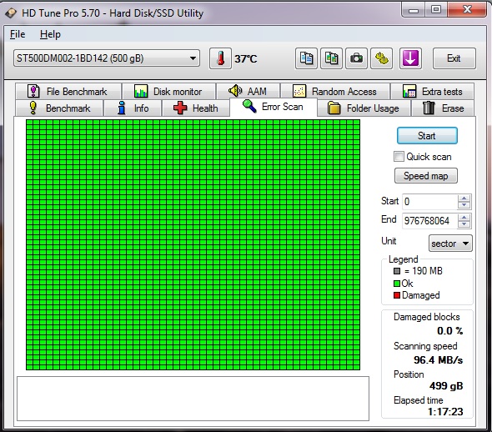Open the Unit sector dropdown

pos(450,244)
